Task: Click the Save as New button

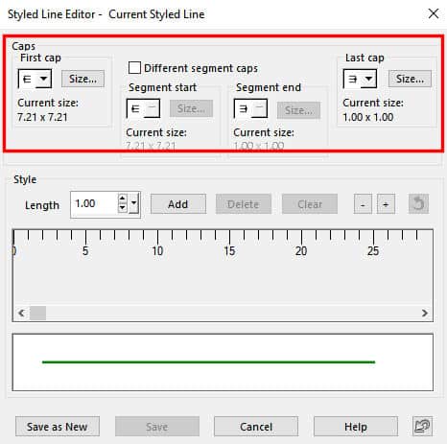Action: coord(58,427)
